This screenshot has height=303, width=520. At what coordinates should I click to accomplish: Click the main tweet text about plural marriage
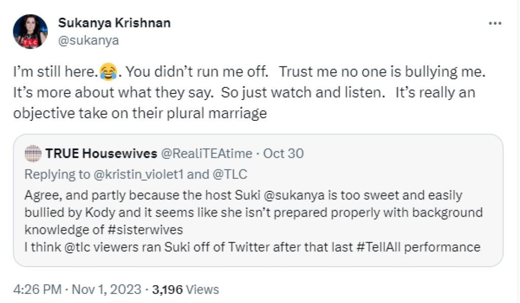click(244, 94)
